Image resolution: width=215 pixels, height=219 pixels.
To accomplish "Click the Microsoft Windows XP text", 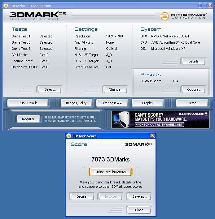I will (168, 49).
